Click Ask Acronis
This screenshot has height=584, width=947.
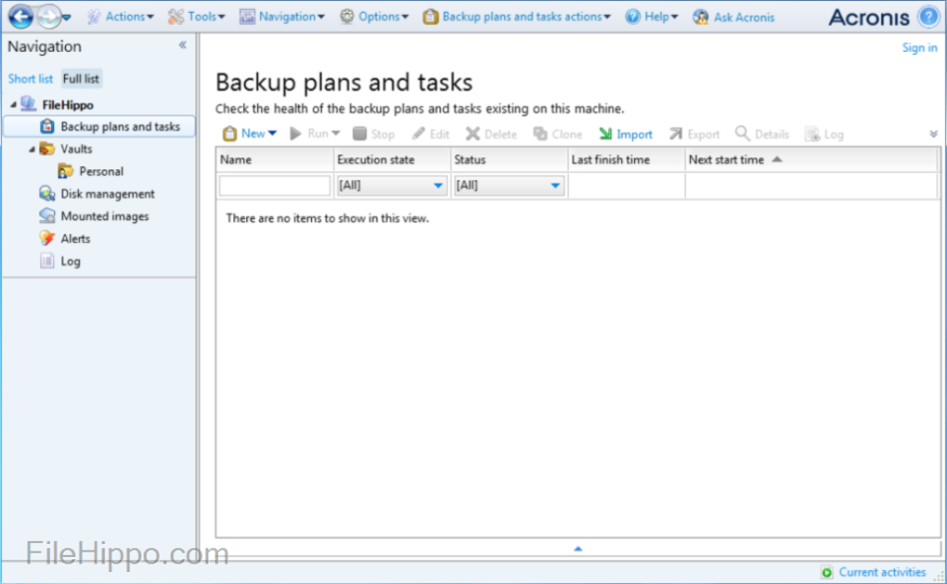click(x=733, y=17)
